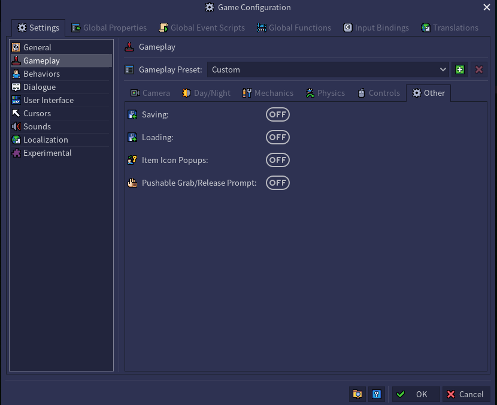
Task: Open help via the question mark button
Action: tap(376, 394)
